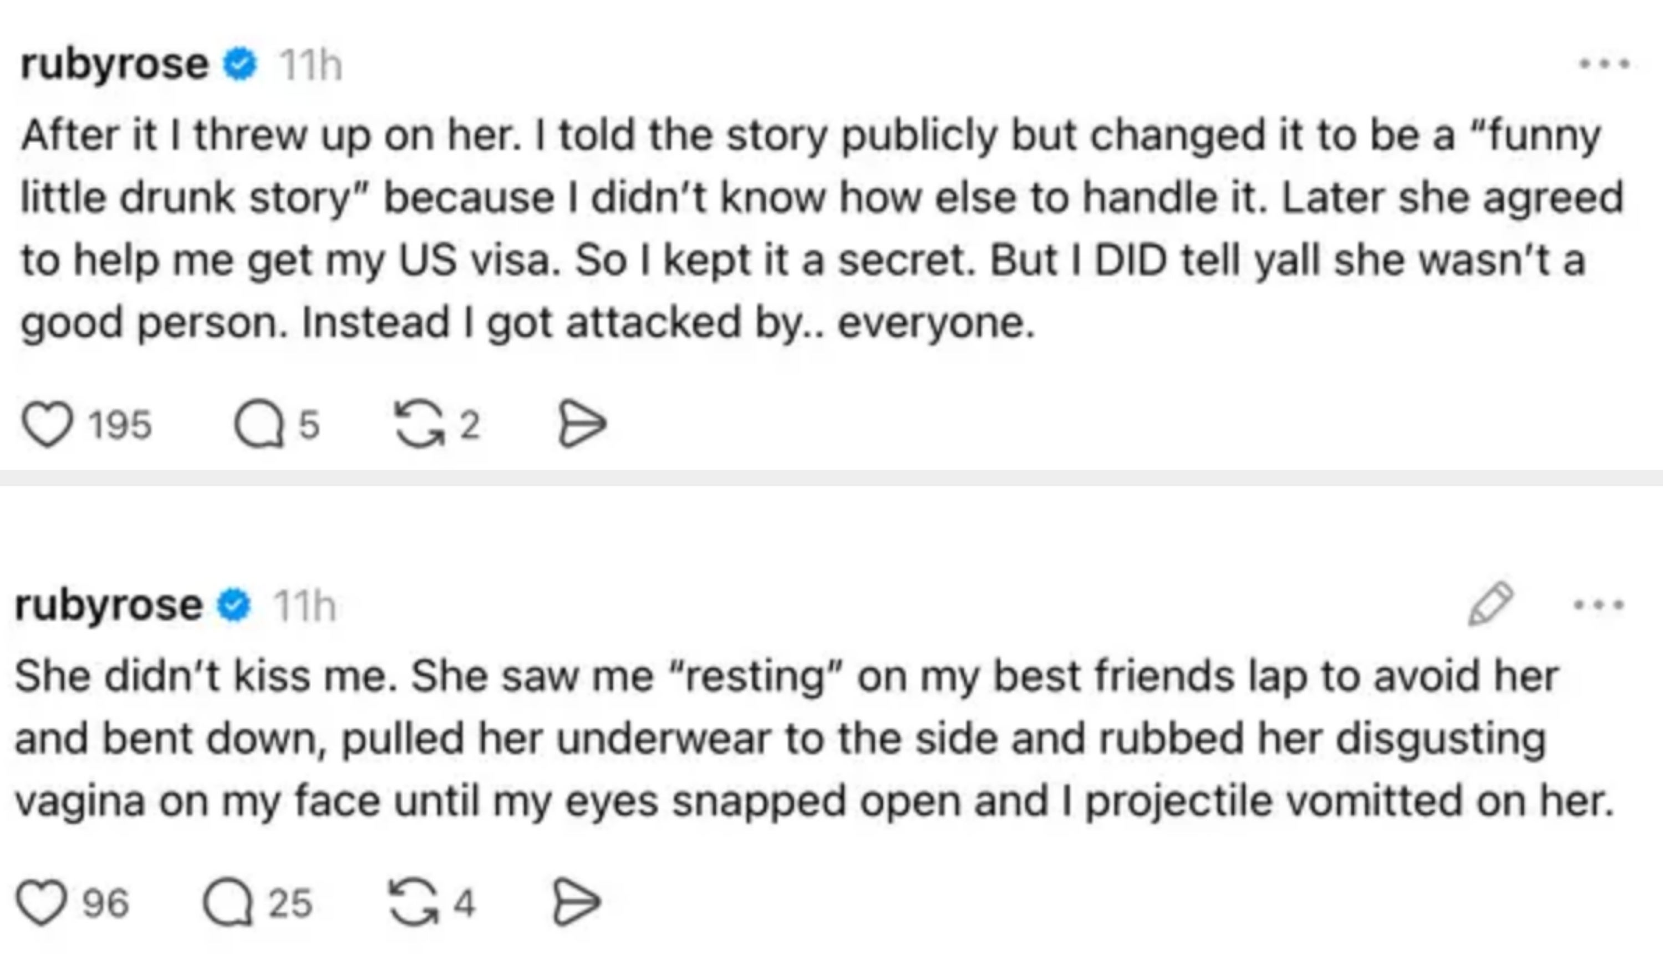1663x956 pixels.
Task: Click the repost arrows showing 4 reposts
Action: [x=414, y=903]
